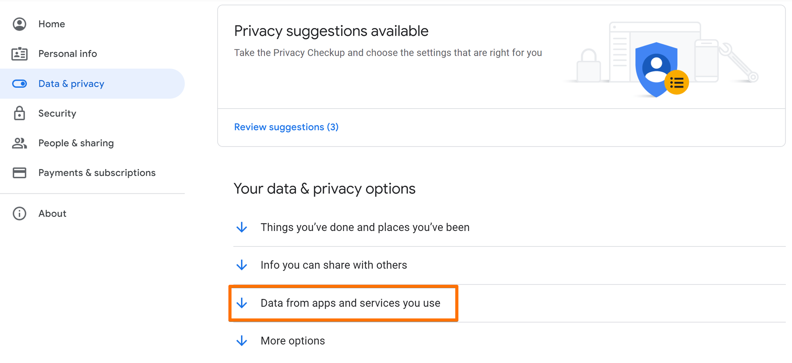This screenshot has height=363, width=792.
Task: Click the yellow checklist badge on shield
Action: [676, 83]
